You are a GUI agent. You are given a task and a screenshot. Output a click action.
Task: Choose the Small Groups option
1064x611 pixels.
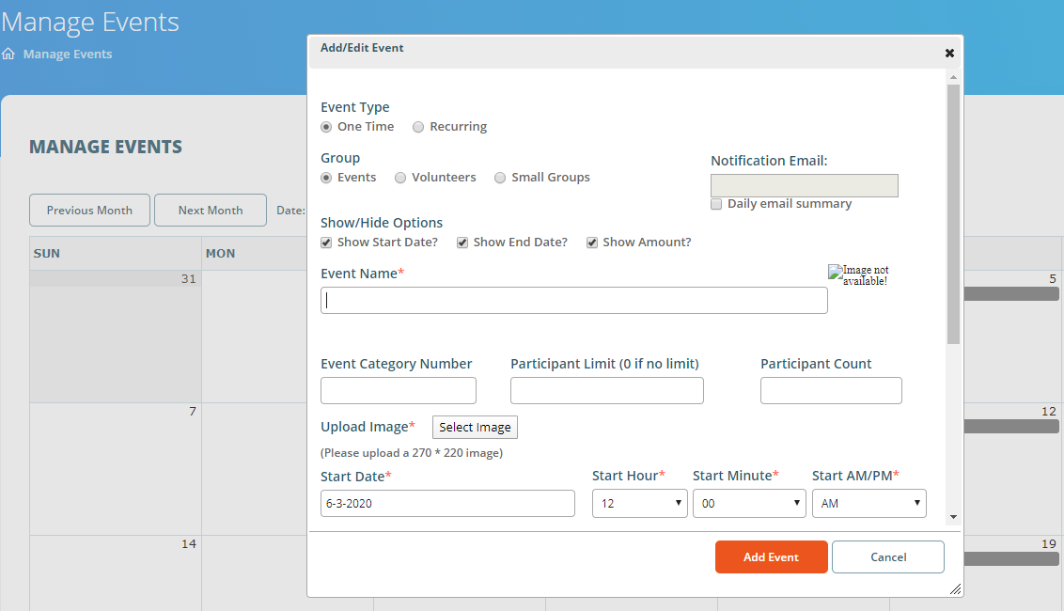tap(500, 178)
